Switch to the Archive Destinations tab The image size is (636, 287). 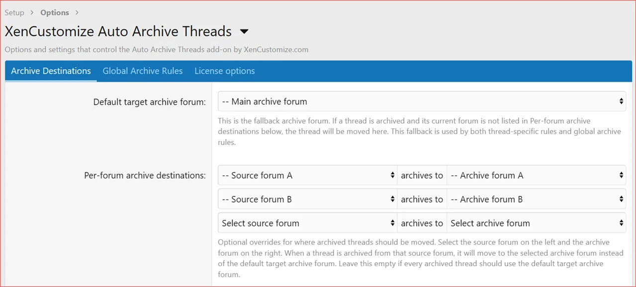[51, 71]
